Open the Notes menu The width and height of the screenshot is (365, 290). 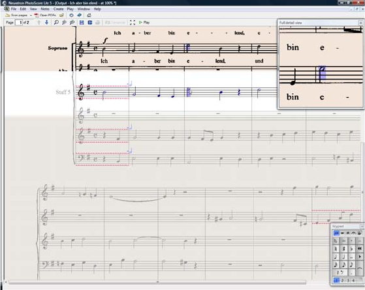point(45,9)
